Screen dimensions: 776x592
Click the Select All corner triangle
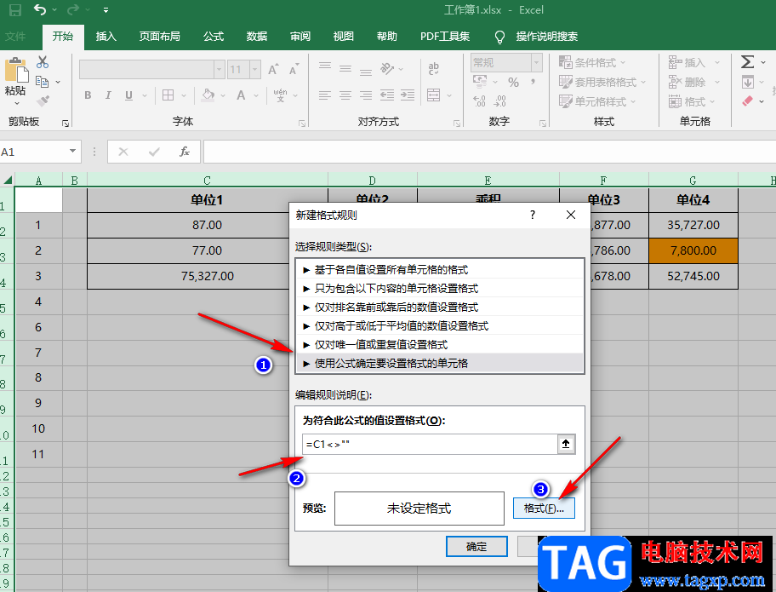pos(8,180)
